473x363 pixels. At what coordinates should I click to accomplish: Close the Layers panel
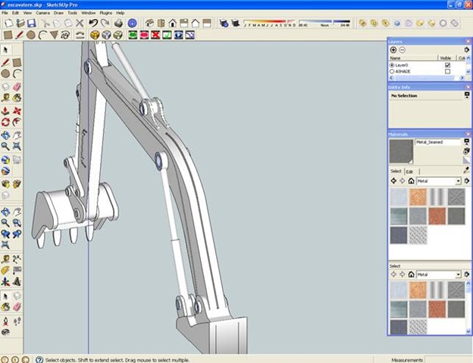tap(468, 42)
